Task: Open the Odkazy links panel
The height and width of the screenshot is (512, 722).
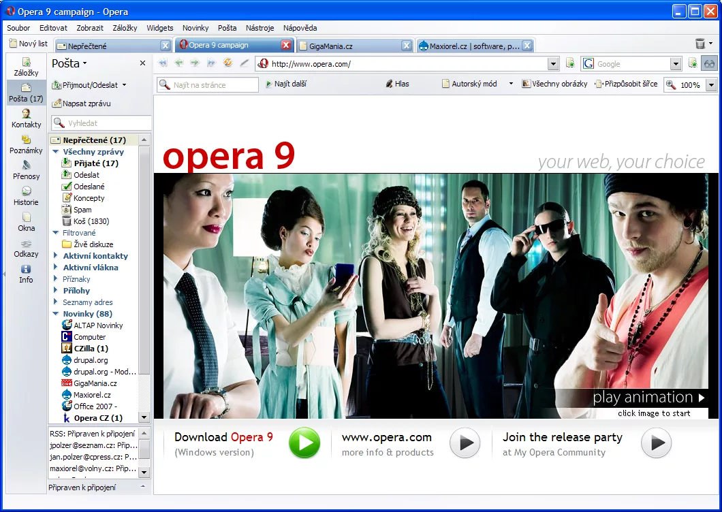Action: tap(27, 248)
